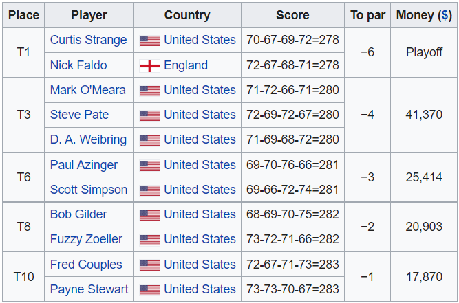
Task: Click the England flag in Nick Faldo's row
Action: [x=149, y=66]
